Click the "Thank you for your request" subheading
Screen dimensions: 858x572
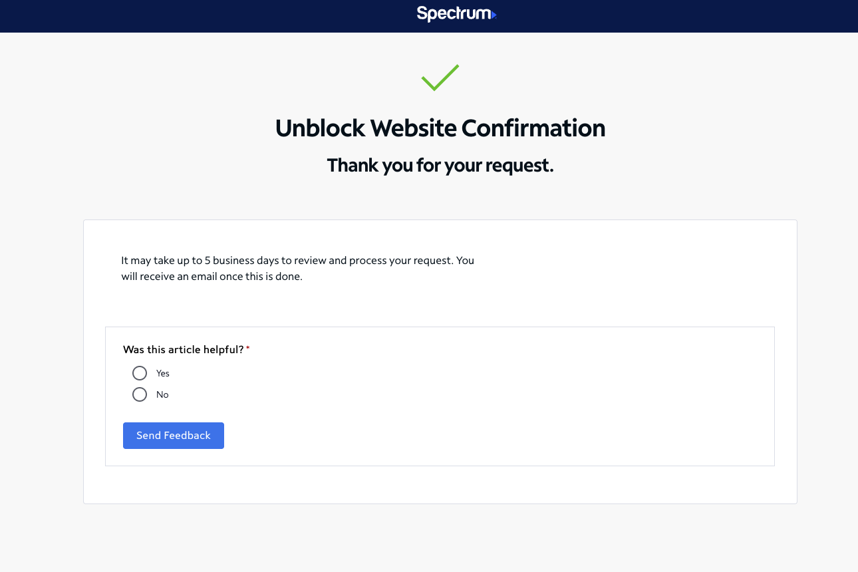click(x=440, y=166)
